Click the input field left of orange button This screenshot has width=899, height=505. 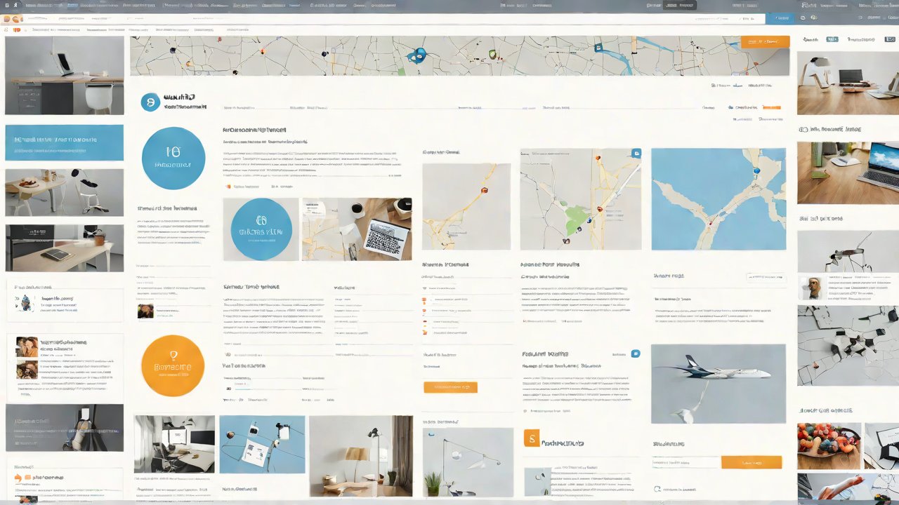(x=686, y=462)
